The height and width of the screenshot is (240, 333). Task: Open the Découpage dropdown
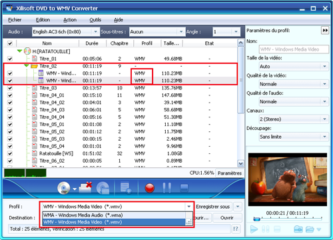(294, 137)
